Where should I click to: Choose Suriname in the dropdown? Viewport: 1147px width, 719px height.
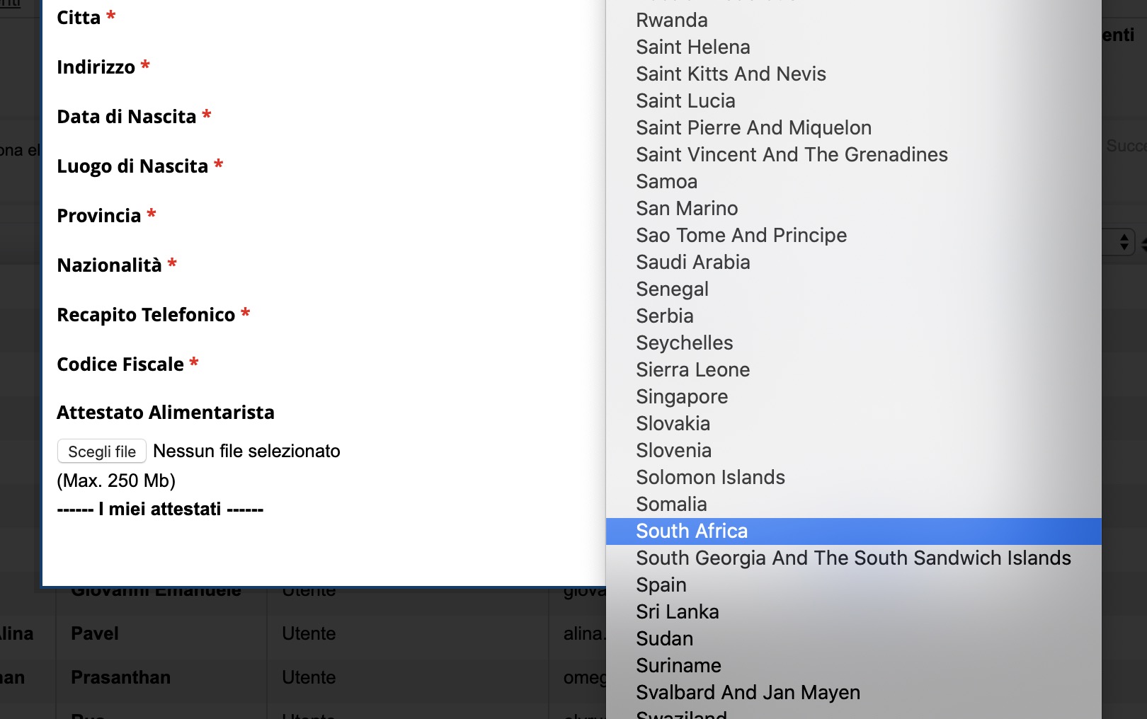coord(678,666)
